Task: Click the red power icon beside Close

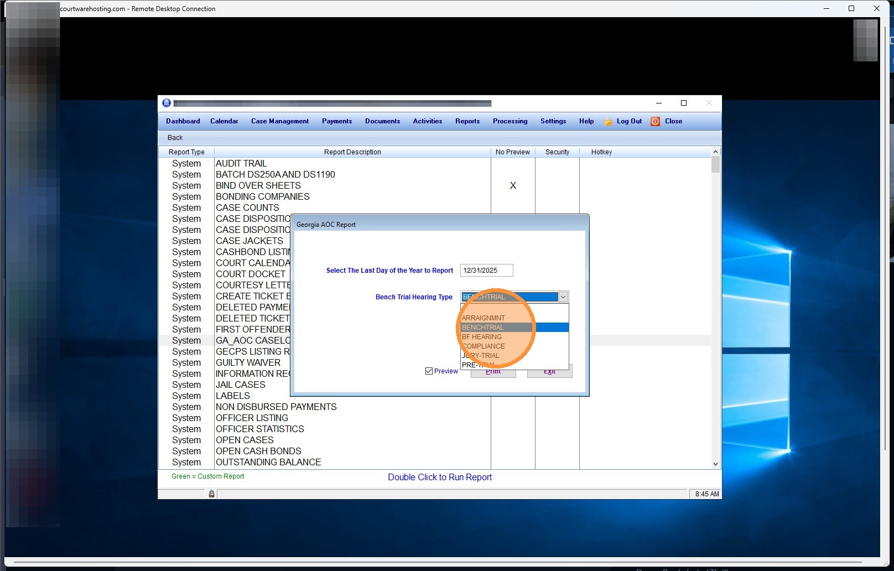Action: 655,122
